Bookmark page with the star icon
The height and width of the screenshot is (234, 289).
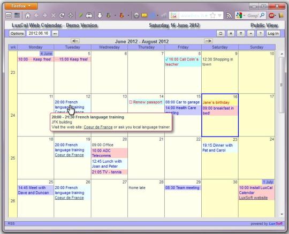(212, 16)
